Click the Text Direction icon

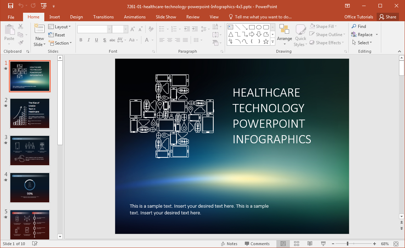(x=215, y=27)
